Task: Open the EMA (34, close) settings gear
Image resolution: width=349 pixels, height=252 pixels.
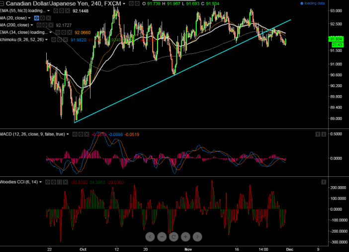Action: tap(64, 32)
